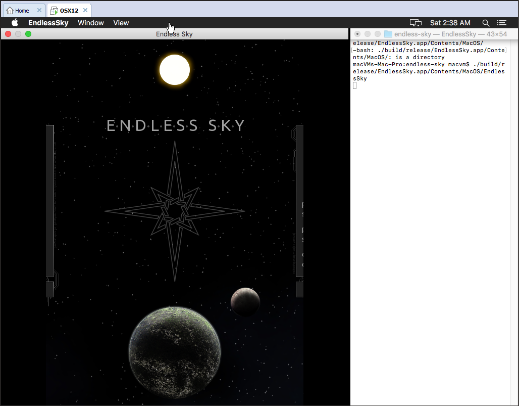The width and height of the screenshot is (519, 406).
Task: Click the Terminal command prompt area
Action: [355, 85]
